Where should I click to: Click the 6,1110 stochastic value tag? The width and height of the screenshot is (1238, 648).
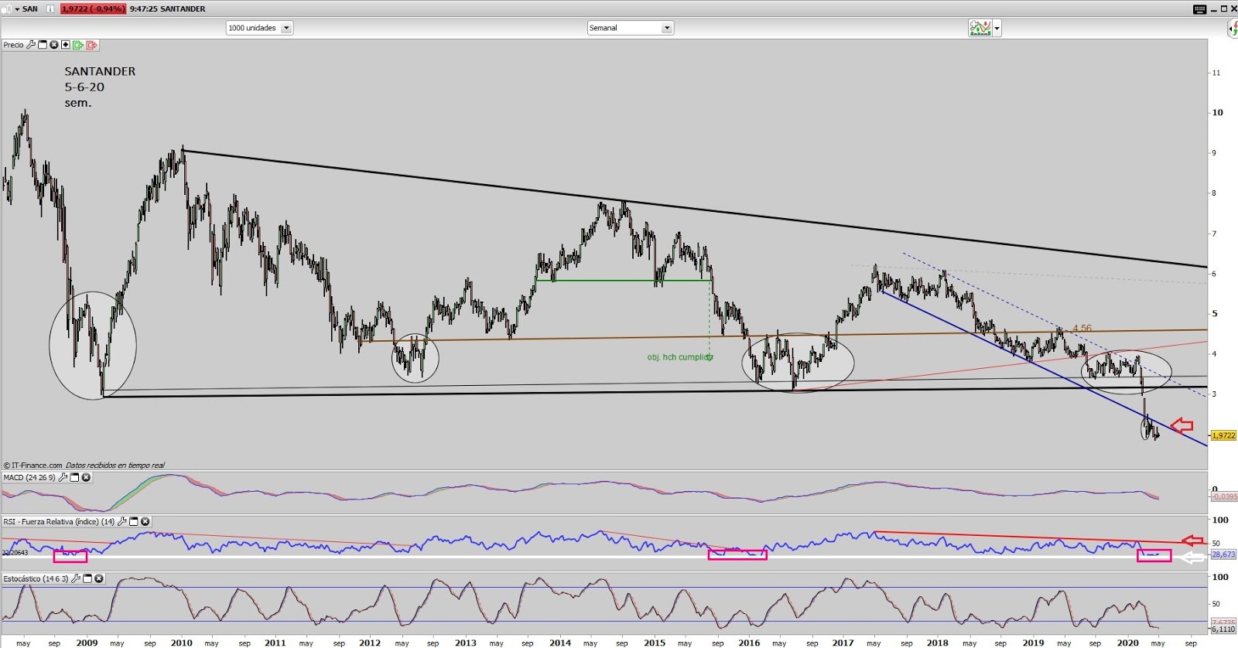1223,629
